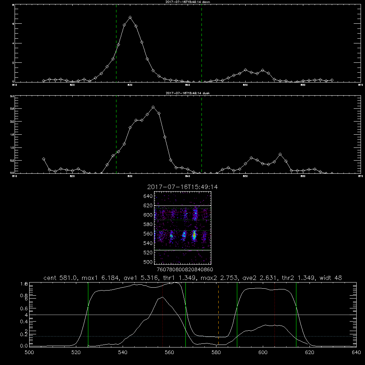The width and height of the screenshot is (365, 365).
Task: Click the red dotted line near 605 in bottom plot
Action: tap(275, 315)
